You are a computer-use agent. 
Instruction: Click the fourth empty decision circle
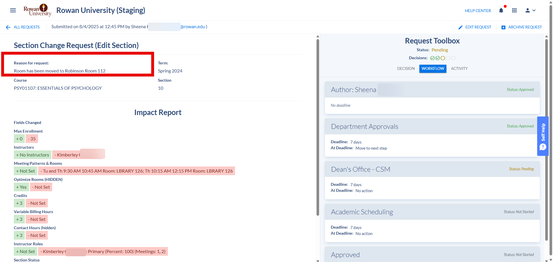click(448, 58)
